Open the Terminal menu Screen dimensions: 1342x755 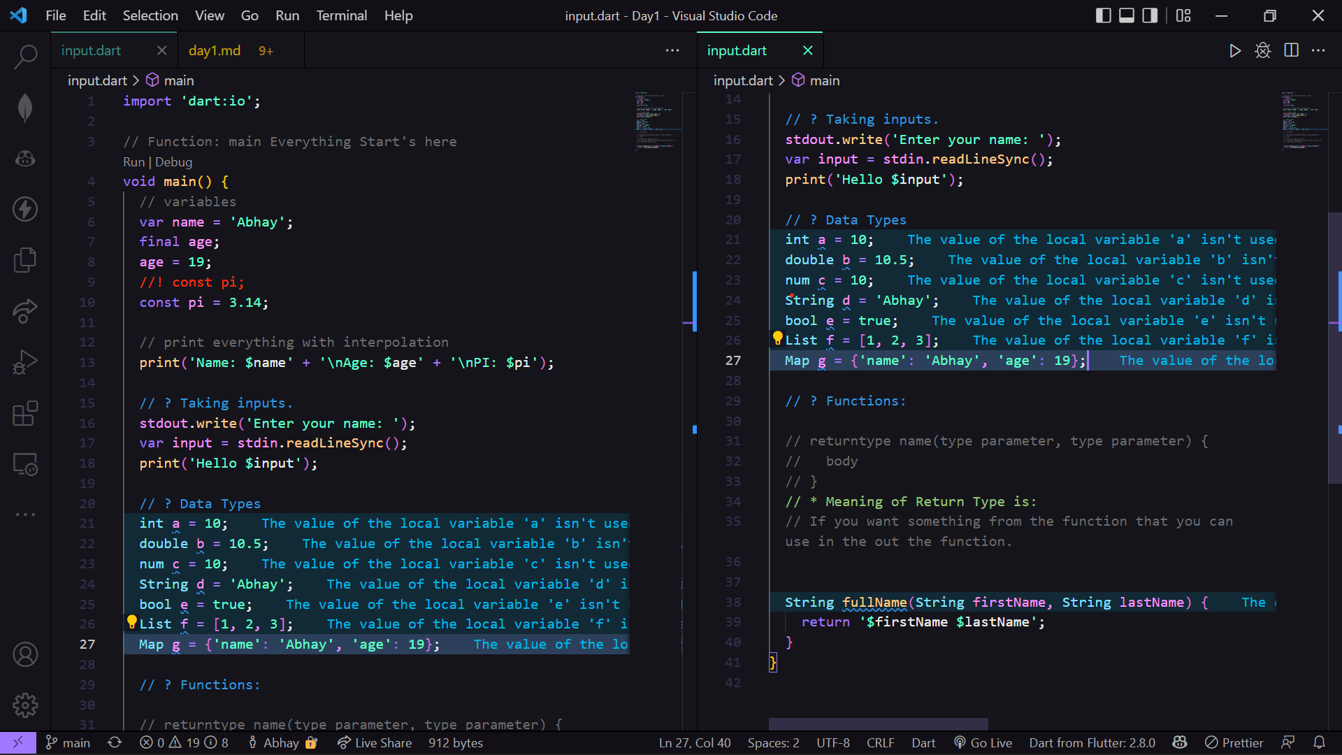(341, 15)
